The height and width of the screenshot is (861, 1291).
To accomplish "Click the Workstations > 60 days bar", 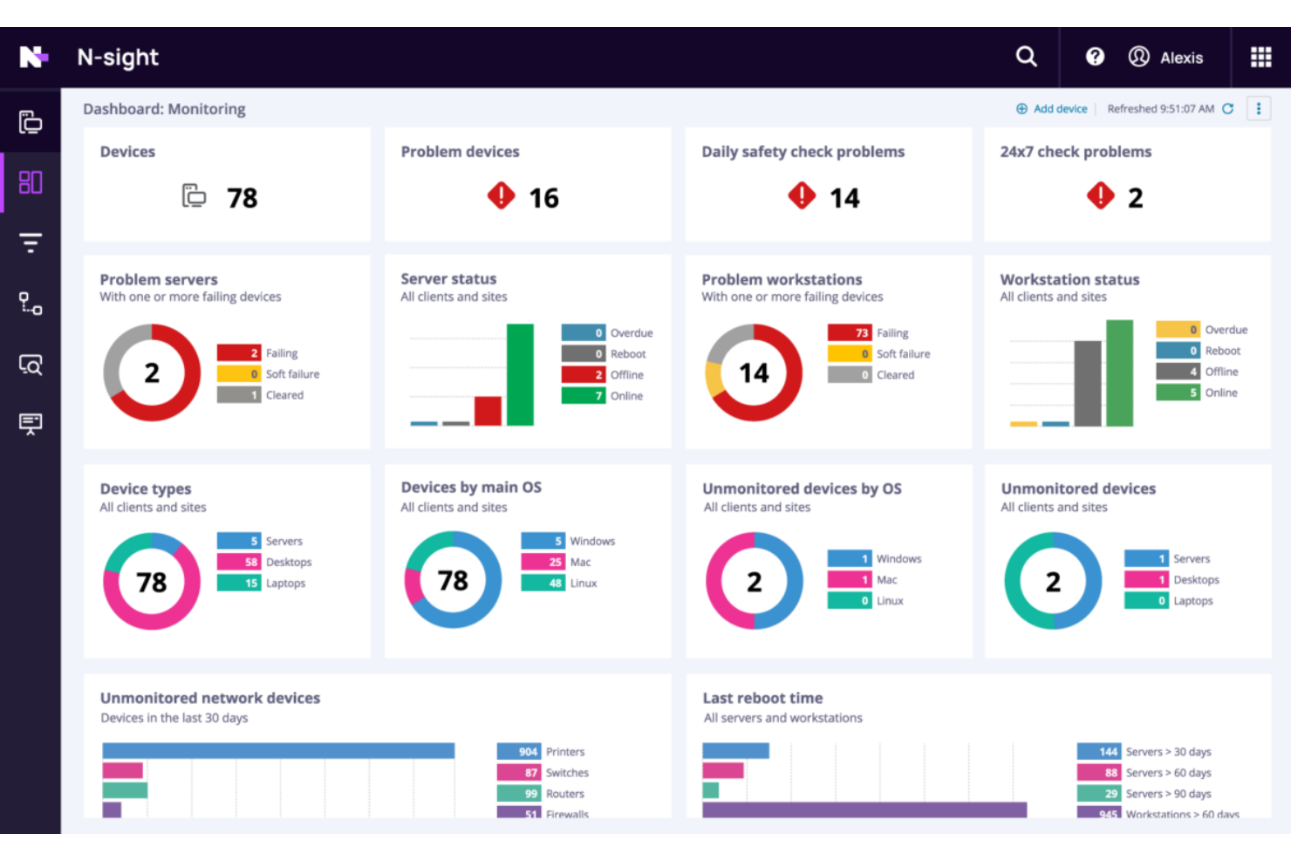I will pyautogui.click(x=864, y=809).
